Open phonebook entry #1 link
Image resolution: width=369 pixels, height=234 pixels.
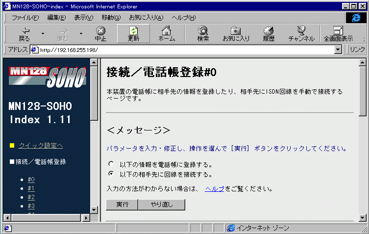(x=31, y=188)
